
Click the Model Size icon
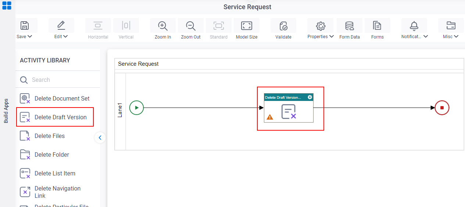247,26
